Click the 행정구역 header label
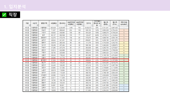 [44, 23]
